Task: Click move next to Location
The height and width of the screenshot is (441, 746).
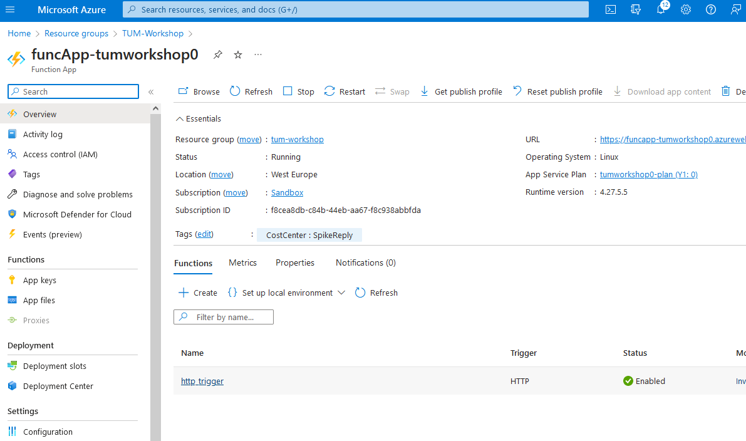Action: coord(221,175)
